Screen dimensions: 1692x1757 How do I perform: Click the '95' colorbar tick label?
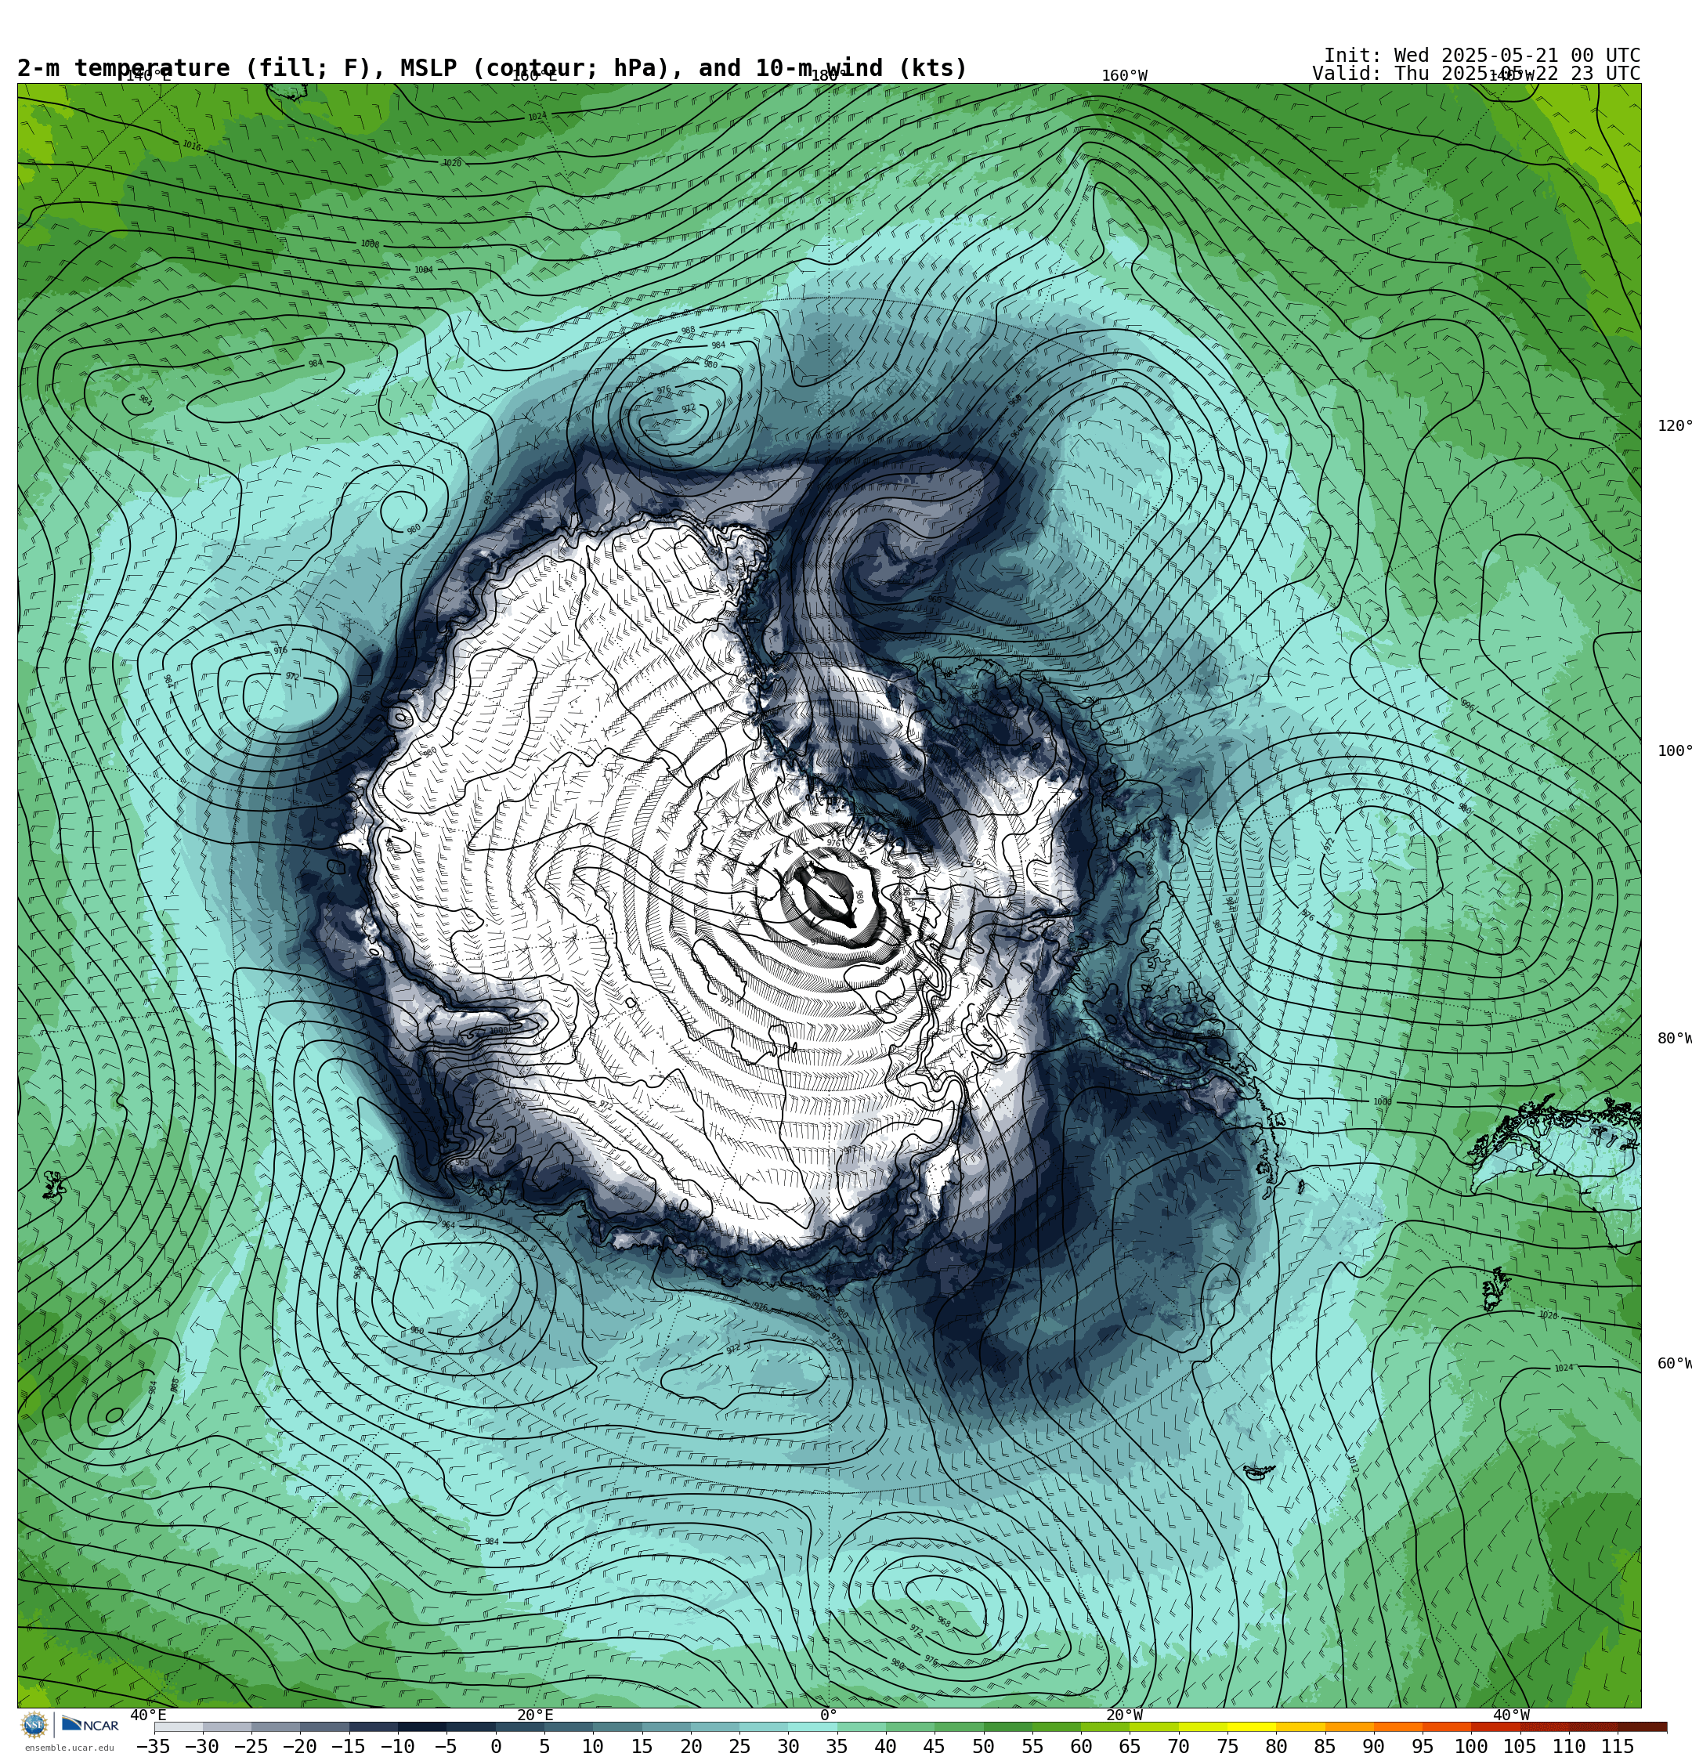1423,1746
